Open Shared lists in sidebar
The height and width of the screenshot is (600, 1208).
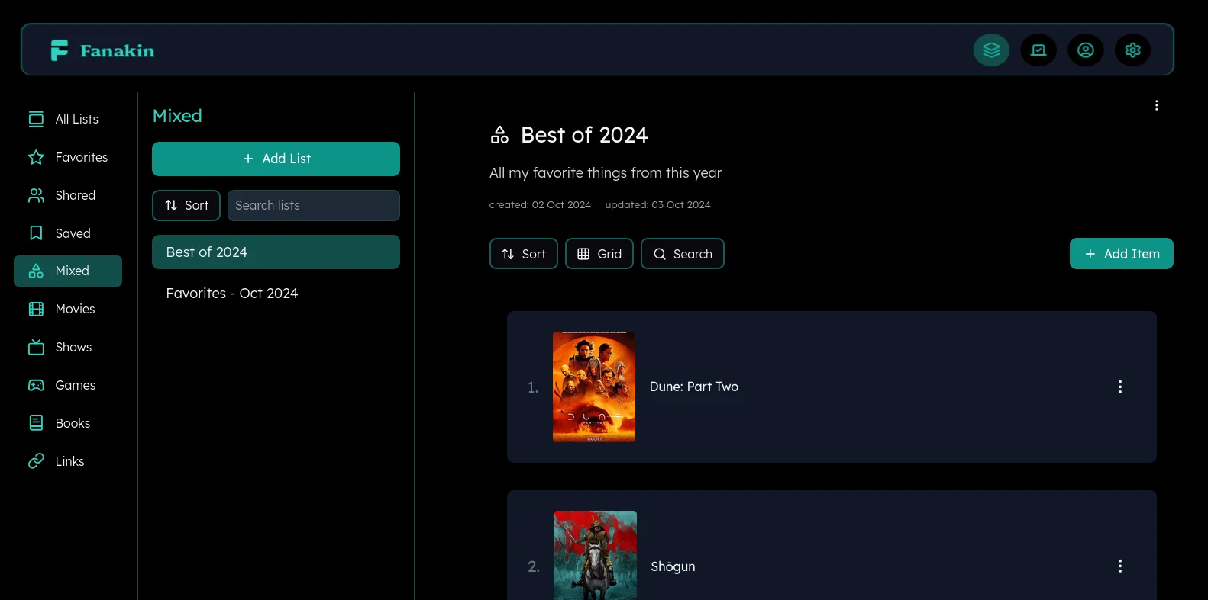coord(68,195)
